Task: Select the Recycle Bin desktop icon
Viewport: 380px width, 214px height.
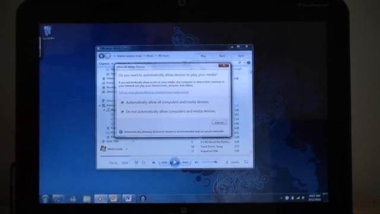Action: coord(48,33)
